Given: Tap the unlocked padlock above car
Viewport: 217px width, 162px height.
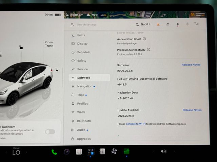Looking at the screenshot, I should [21, 47].
